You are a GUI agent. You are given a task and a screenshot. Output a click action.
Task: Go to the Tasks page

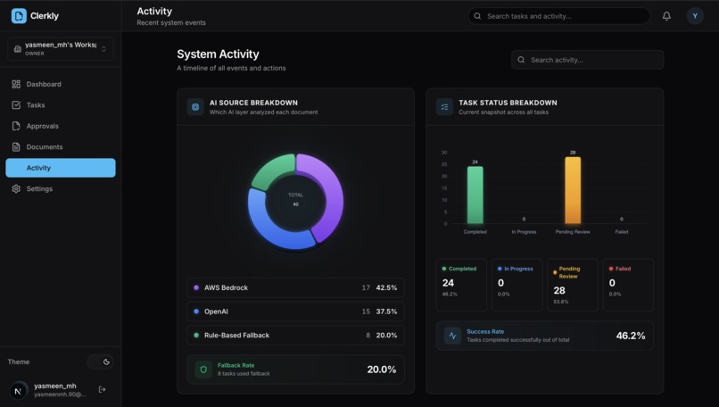61,105
